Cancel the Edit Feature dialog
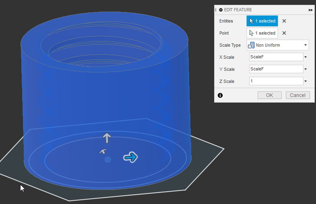316x204 pixels. [x=297, y=95]
